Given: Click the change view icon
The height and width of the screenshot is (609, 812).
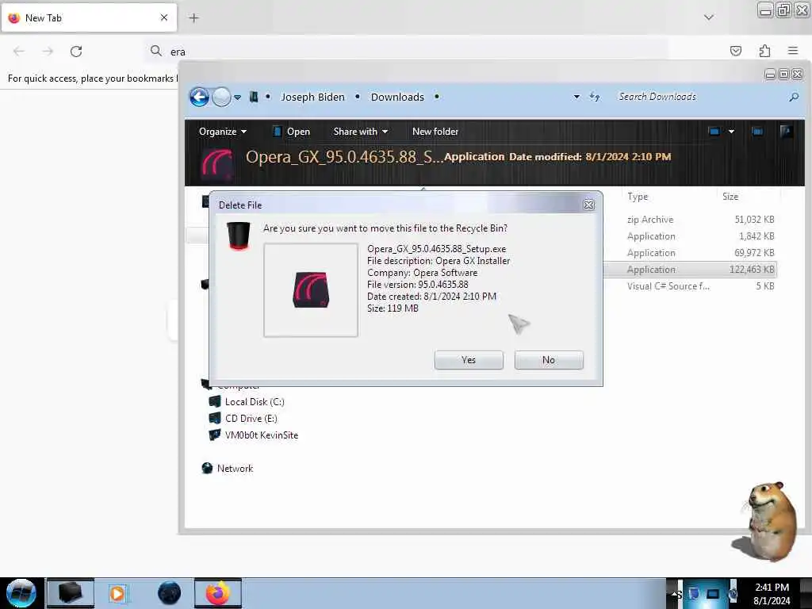Looking at the screenshot, I should coord(714,132).
